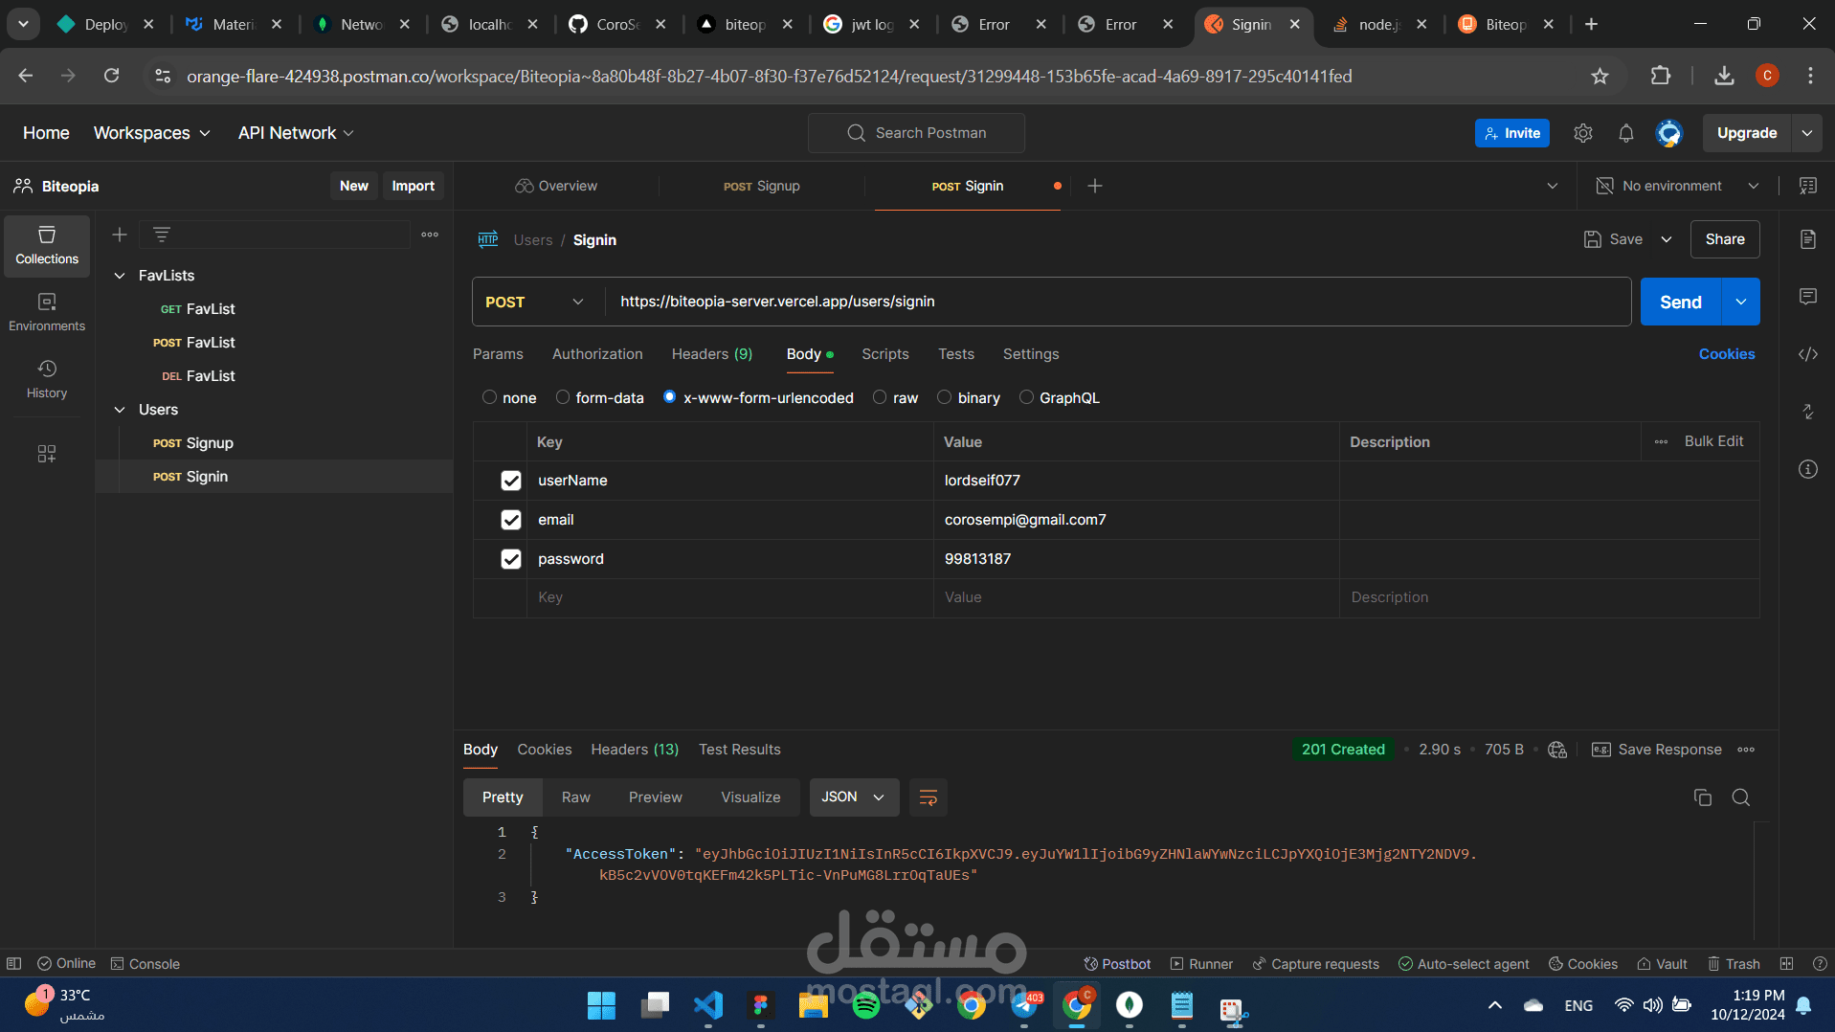Open Postman settings gear icon
The height and width of the screenshot is (1032, 1835).
click(x=1583, y=133)
